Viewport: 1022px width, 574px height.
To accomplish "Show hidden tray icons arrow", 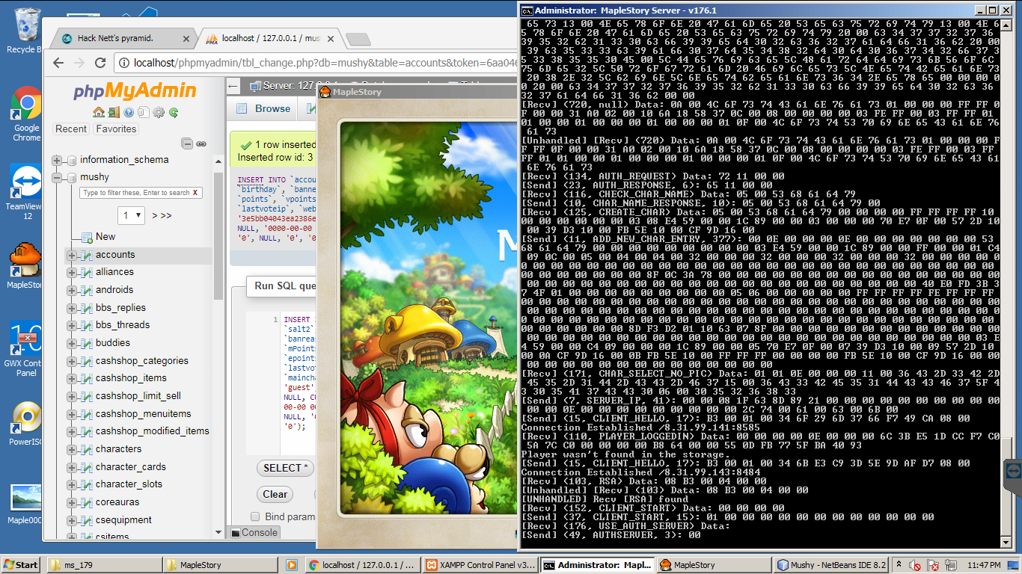I will point(898,565).
